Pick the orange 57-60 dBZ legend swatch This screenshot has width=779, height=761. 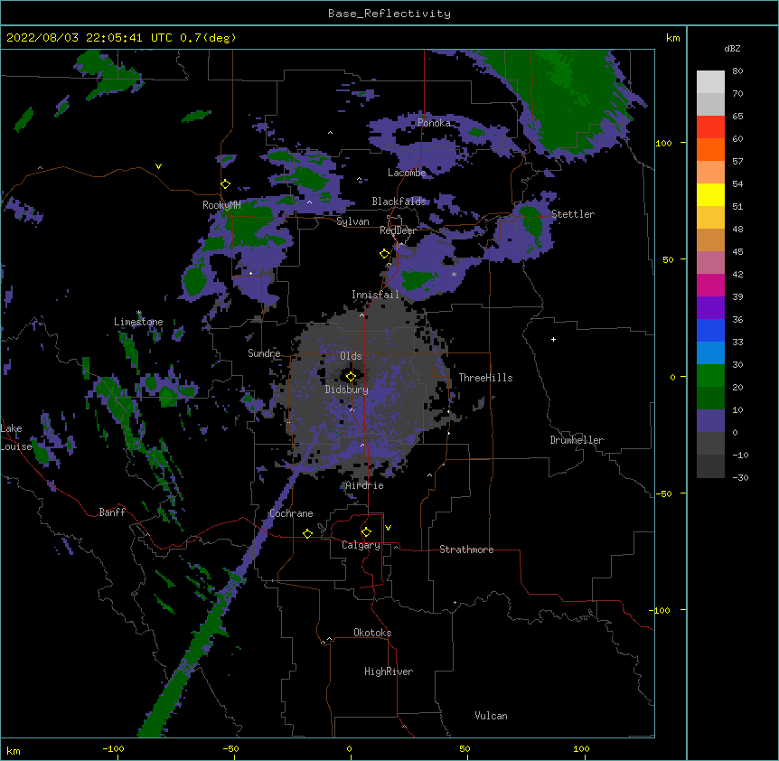(710, 149)
